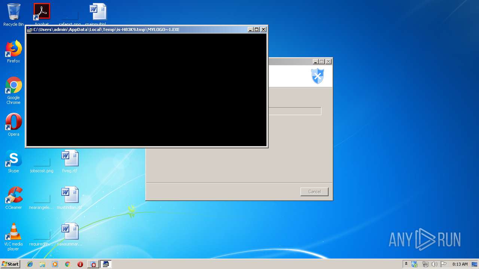Switch to the installer taskbar button
This screenshot has height=269, width=479.
[x=93, y=264]
